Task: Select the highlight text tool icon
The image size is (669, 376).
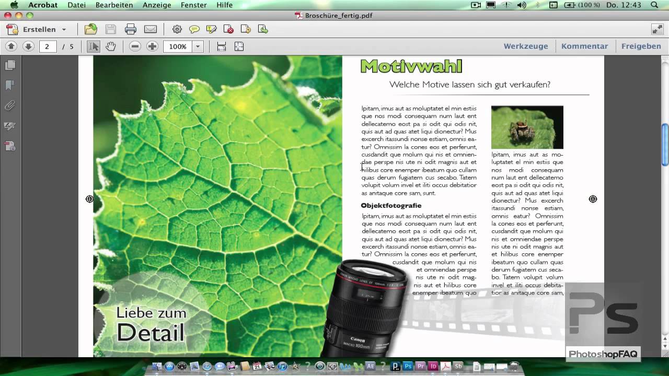Action: (211, 29)
